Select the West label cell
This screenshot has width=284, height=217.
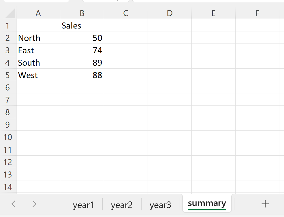(38, 75)
